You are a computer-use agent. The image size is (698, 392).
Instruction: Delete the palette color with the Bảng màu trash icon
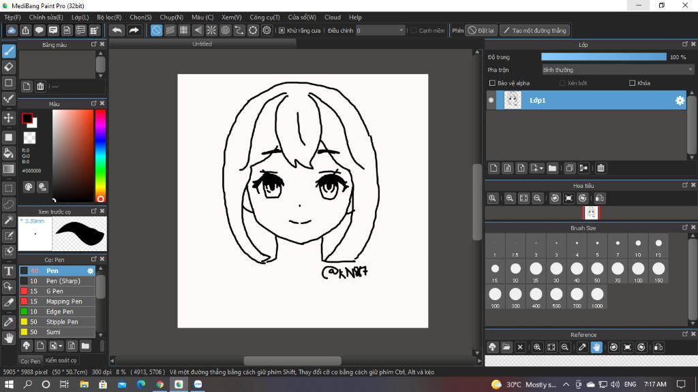tap(40, 86)
